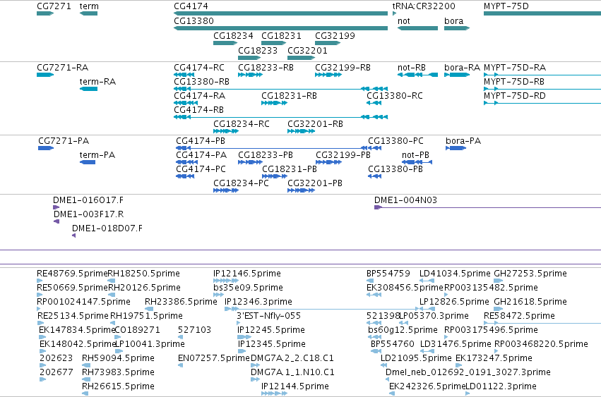The image size is (601, 397).
Task: Click the term gene label
Action: 89,6
